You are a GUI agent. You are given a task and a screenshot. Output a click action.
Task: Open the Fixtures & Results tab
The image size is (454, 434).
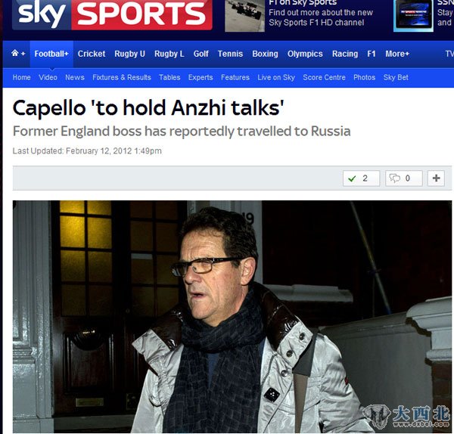point(122,78)
